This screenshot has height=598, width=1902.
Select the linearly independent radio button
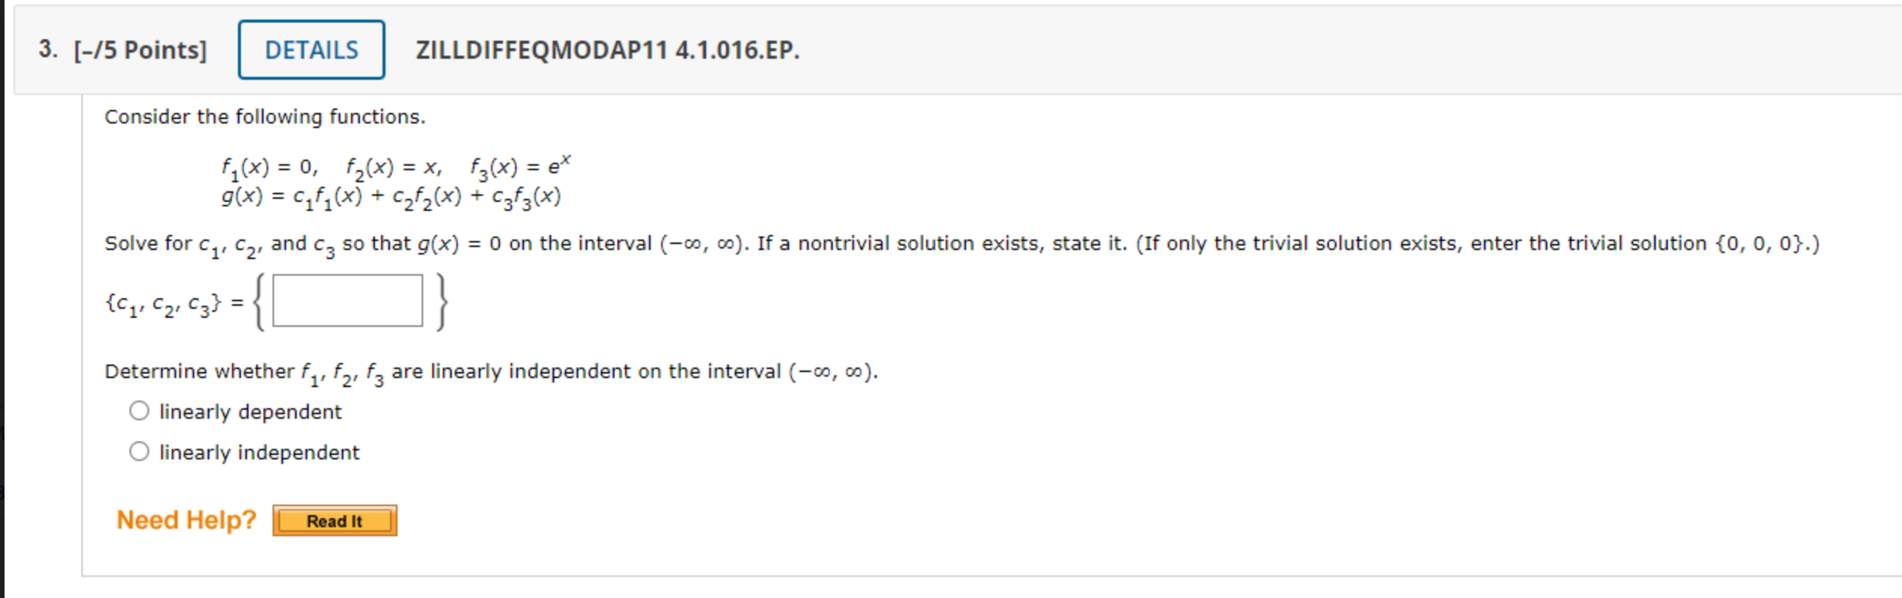tap(139, 450)
